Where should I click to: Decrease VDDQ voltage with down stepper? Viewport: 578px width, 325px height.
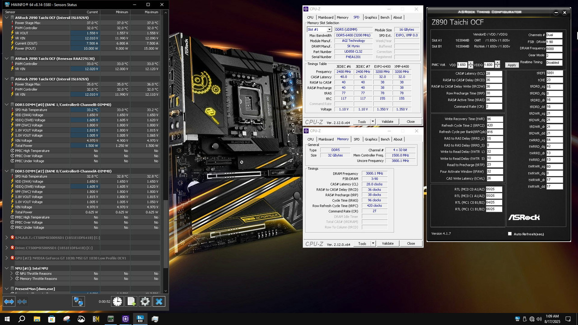tap(497, 66)
